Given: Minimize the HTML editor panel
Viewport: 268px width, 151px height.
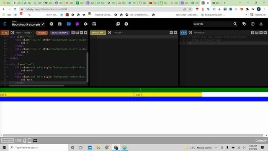Looking at the screenshot, I should (x=81, y=33).
